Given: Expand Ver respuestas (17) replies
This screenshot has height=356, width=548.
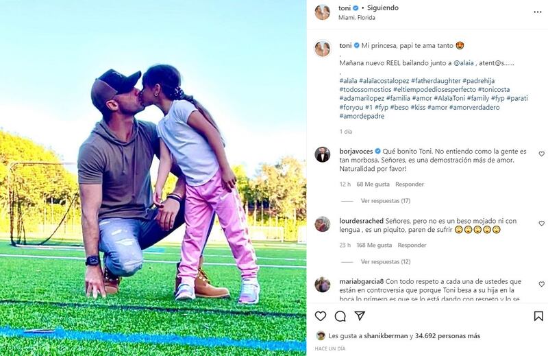Looking at the screenshot, I should click(386, 201).
